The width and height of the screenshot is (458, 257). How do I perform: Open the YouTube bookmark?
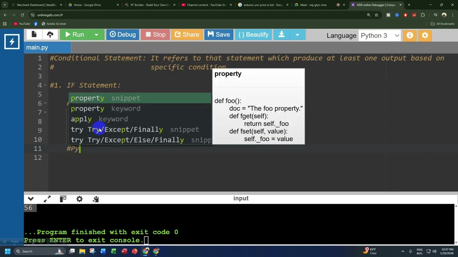point(22,24)
